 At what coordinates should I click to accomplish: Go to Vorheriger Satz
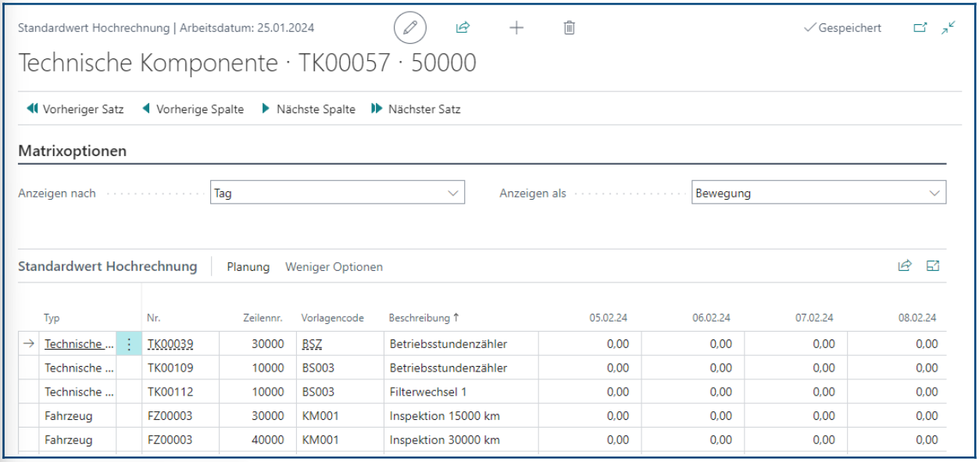pos(75,109)
